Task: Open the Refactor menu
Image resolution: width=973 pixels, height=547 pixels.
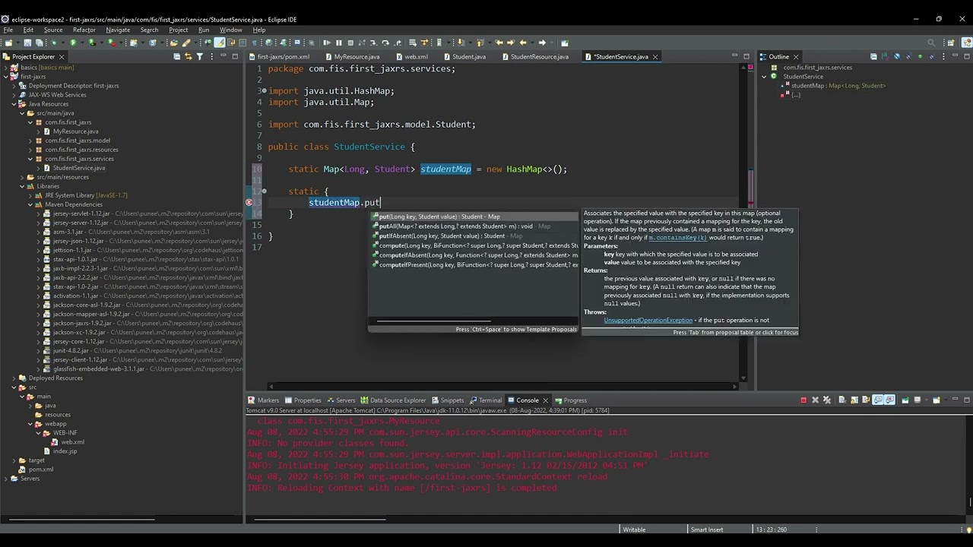Action: (84, 30)
